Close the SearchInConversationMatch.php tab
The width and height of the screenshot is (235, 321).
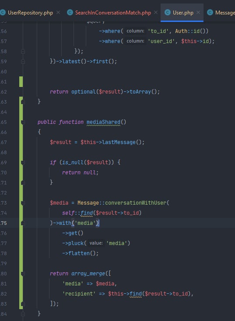[156, 12]
